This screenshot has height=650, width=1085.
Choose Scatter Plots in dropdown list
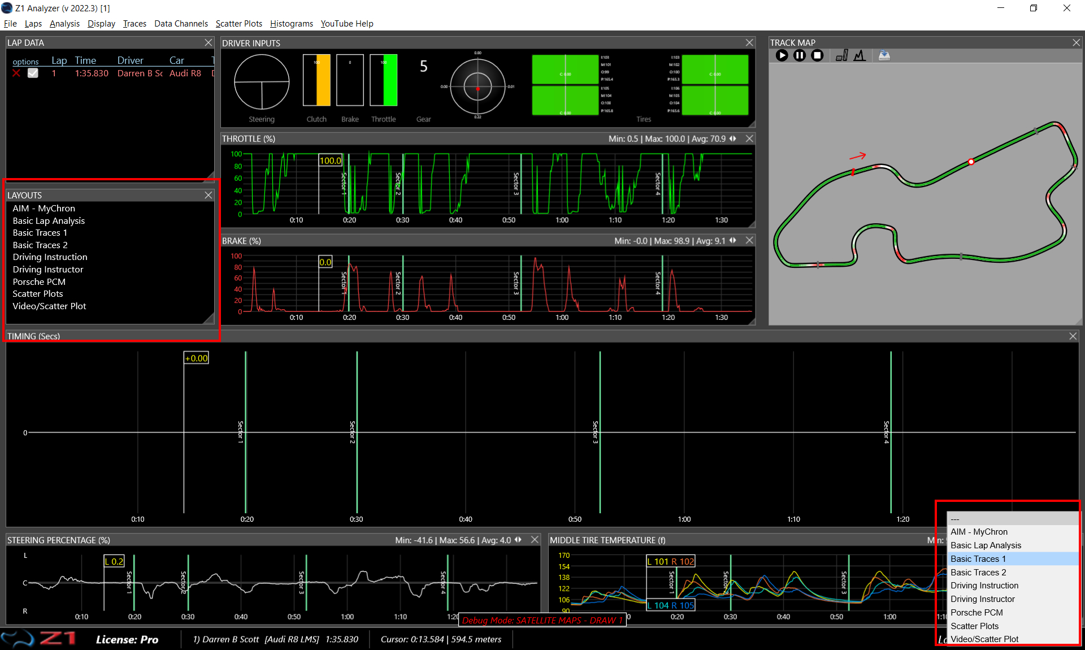[1013, 626]
